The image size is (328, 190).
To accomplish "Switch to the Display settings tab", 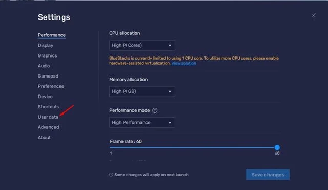I will click(x=46, y=46).
